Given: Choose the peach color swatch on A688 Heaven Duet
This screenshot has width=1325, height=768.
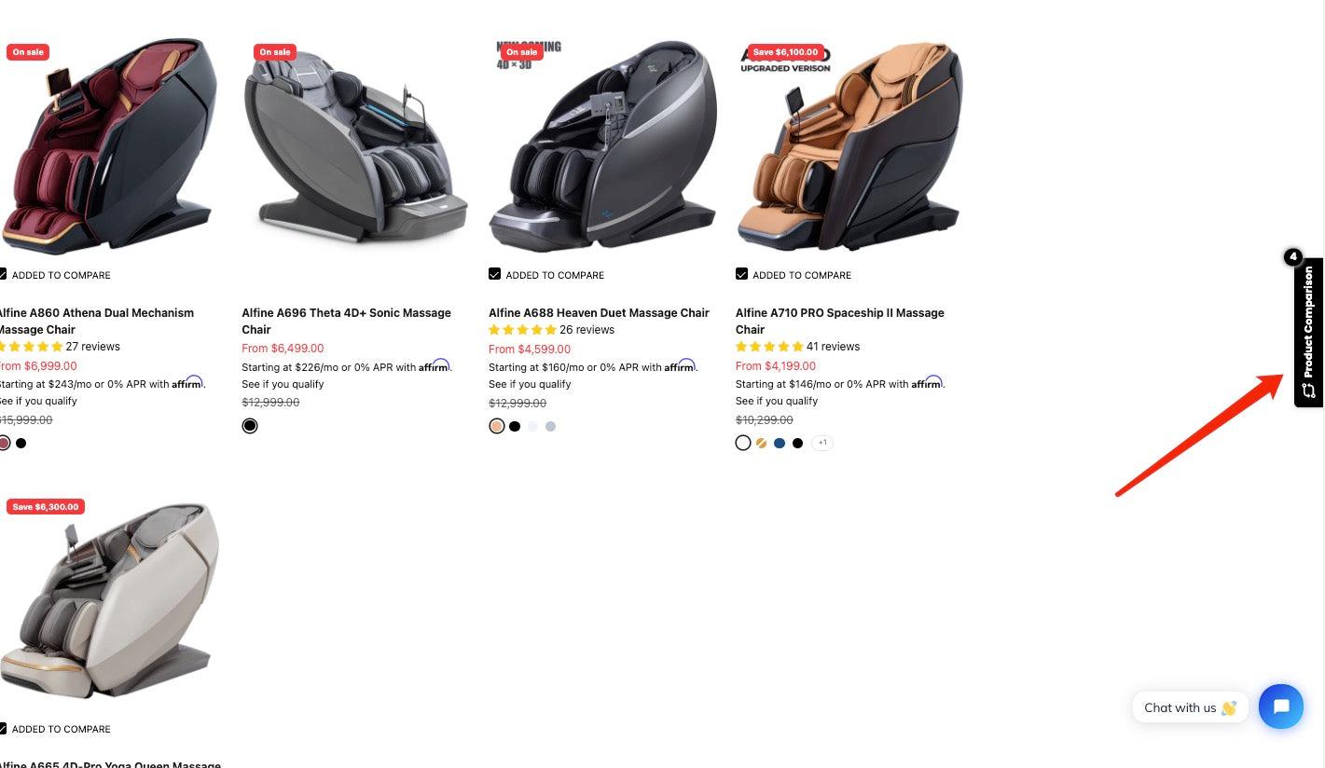Looking at the screenshot, I should point(497,426).
